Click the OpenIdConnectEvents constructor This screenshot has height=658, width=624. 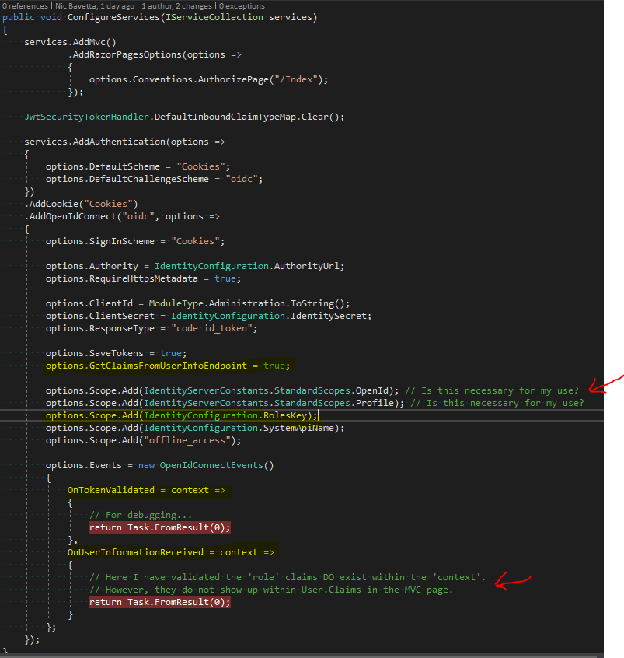coord(217,465)
